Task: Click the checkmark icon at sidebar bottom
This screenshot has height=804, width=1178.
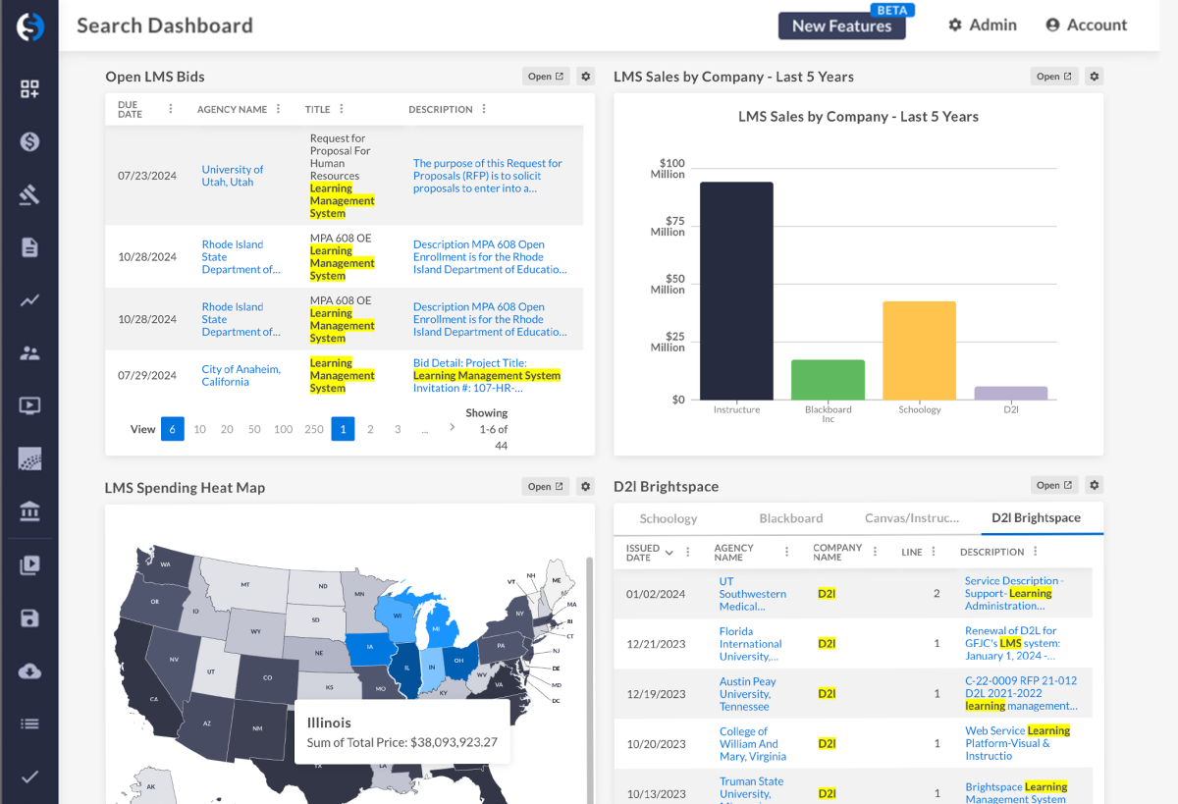Action: [x=29, y=776]
